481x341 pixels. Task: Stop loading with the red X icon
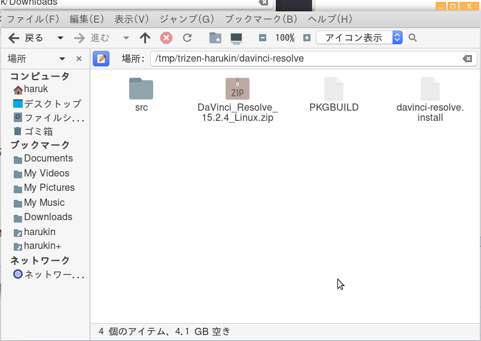click(166, 38)
